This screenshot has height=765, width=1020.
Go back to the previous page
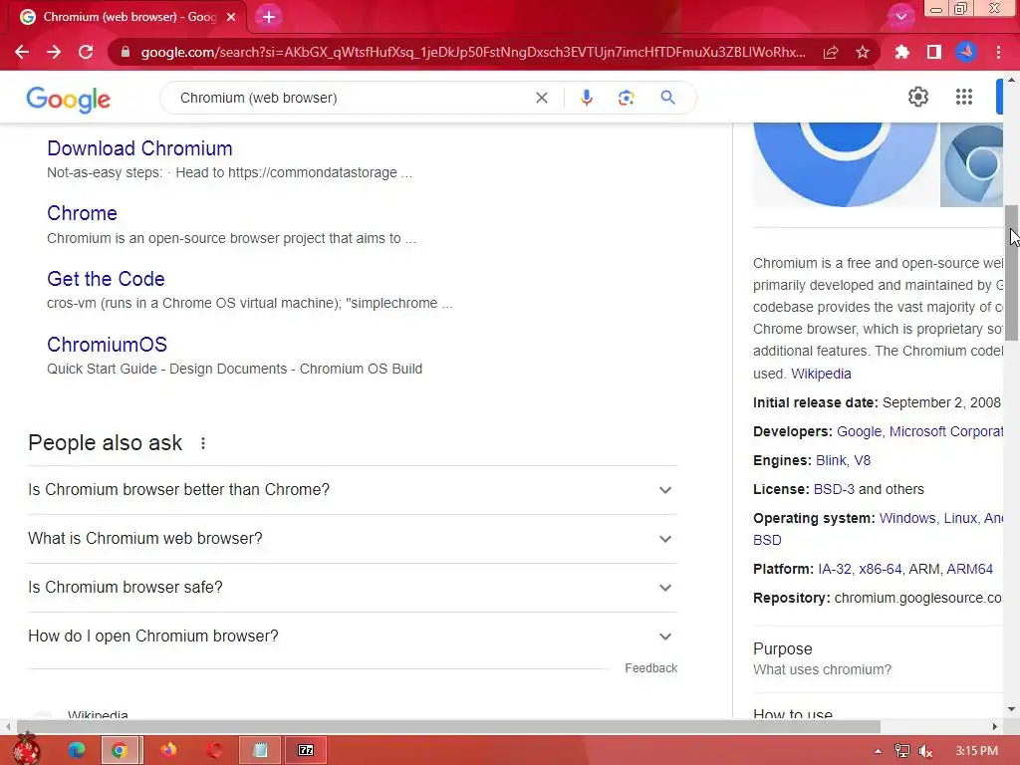(x=22, y=52)
